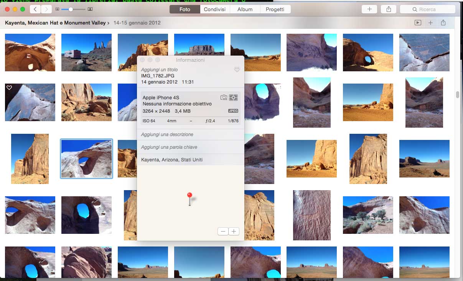463x281 pixels.
Task: Click the metering mode icon in the info panel
Action: [x=233, y=98]
